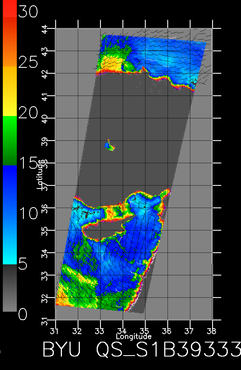This screenshot has width=241, height=370.
Task: Click latitude tick label 32
Action: click(x=45, y=298)
